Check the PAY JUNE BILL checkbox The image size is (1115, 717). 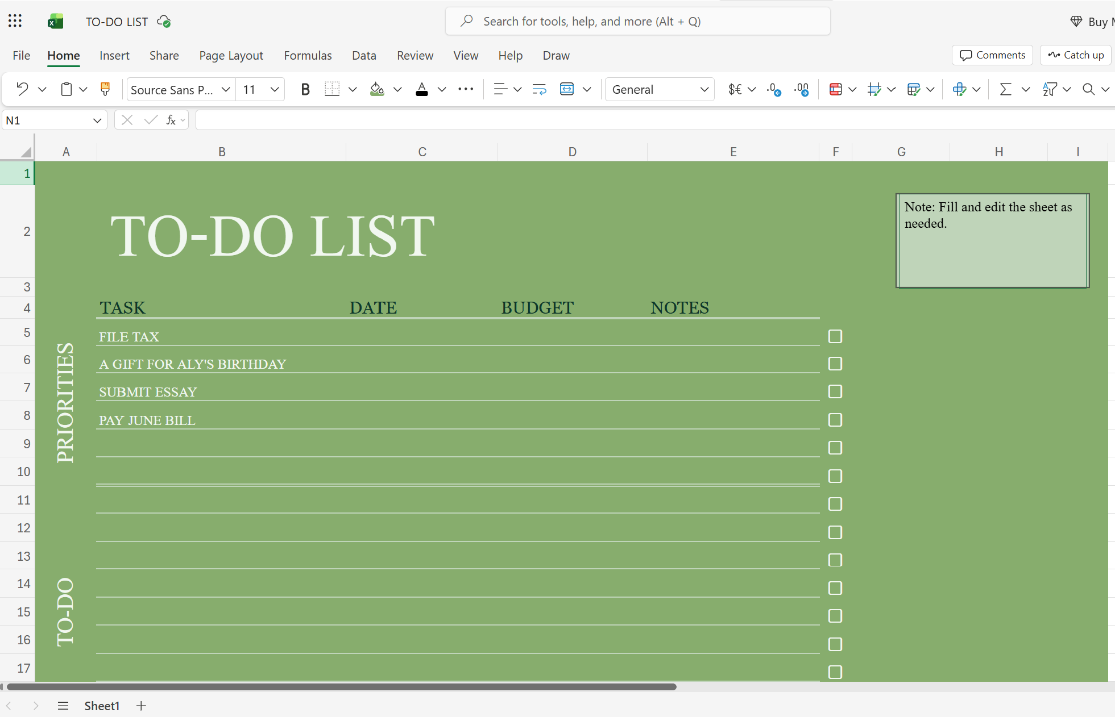pos(835,420)
